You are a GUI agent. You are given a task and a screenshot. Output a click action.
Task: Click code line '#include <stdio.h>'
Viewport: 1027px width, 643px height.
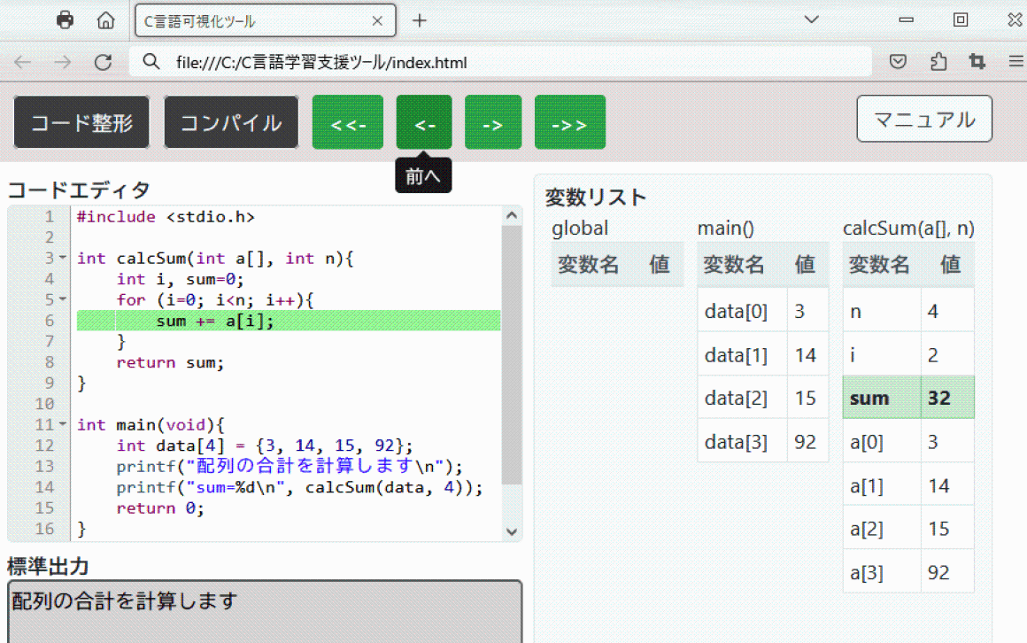click(x=165, y=216)
